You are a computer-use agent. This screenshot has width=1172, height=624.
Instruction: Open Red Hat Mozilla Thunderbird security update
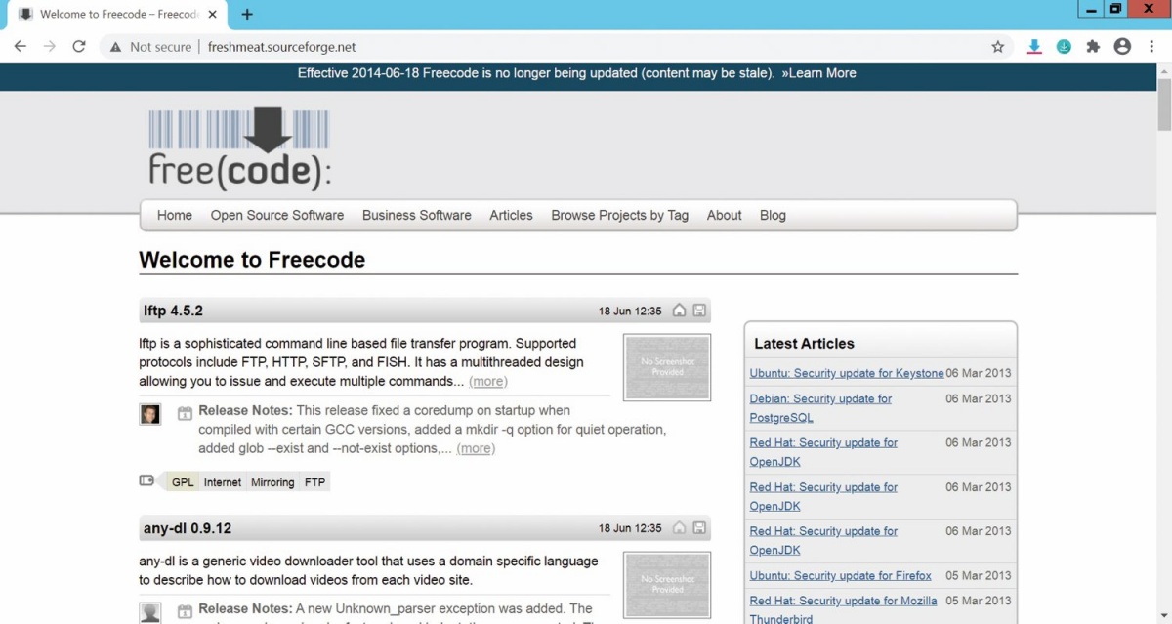[x=844, y=609]
